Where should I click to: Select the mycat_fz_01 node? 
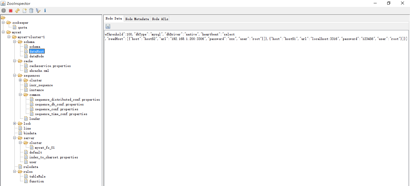click(x=45, y=148)
